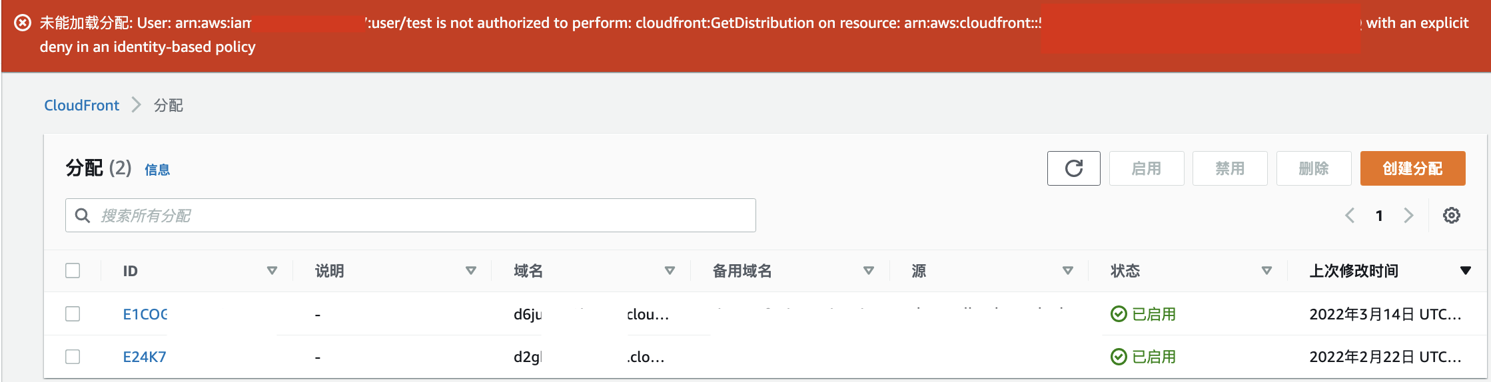Sort by 状态 column arrow
Image resolution: width=1491 pixels, height=382 pixels.
point(1266,271)
